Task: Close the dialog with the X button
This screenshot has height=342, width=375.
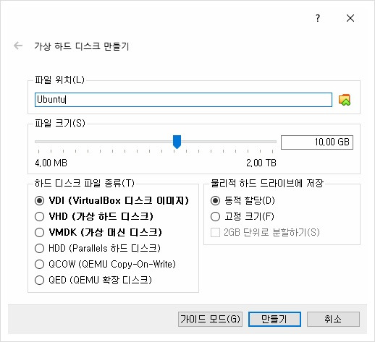Action: tap(350, 18)
